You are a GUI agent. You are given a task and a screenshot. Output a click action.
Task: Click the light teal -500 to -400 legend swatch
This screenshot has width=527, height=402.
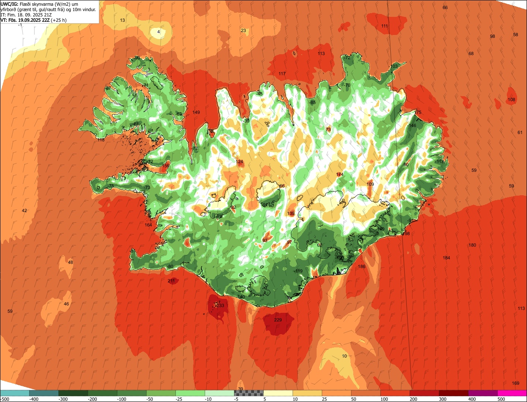pos(14,393)
